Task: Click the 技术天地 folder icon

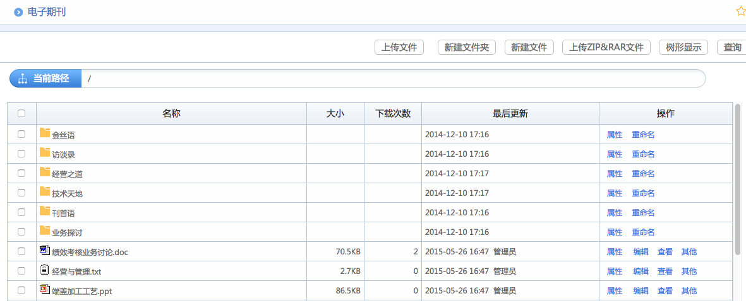Action: coord(44,191)
